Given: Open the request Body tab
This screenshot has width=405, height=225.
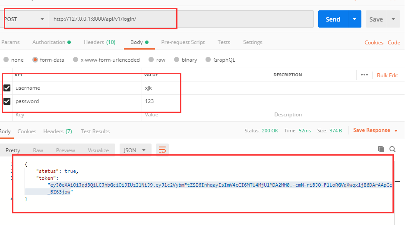Looking at the screenshot, I should [x=139, y=42].
